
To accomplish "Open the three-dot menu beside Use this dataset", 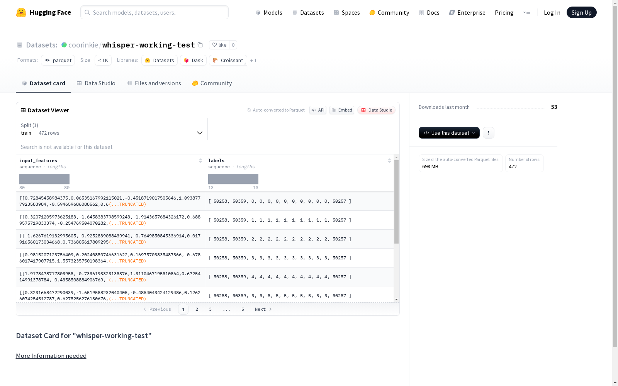I will click(489, 133).
